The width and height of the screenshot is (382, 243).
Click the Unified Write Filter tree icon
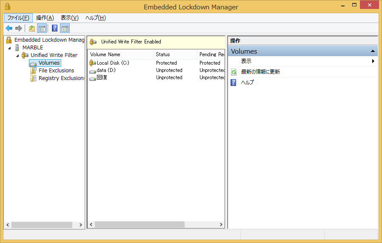coord(25,55)
